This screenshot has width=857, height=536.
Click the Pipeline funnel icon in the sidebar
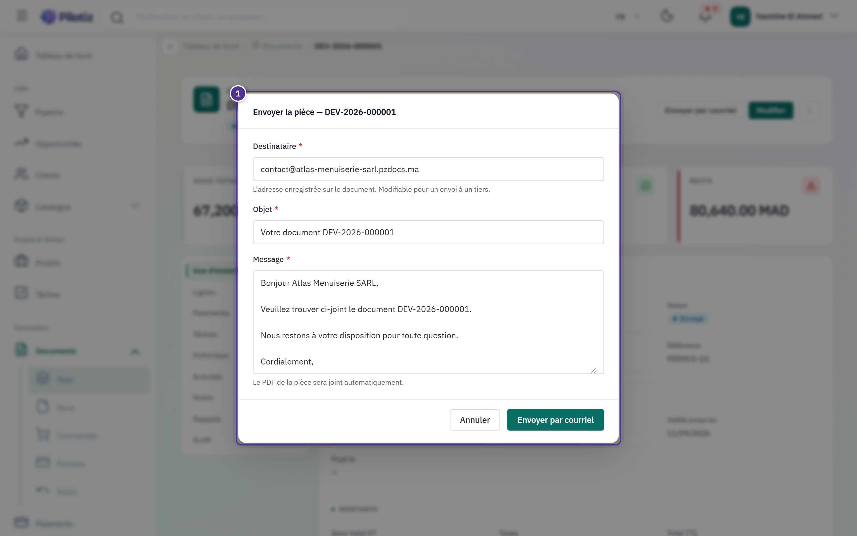(21, 111)
